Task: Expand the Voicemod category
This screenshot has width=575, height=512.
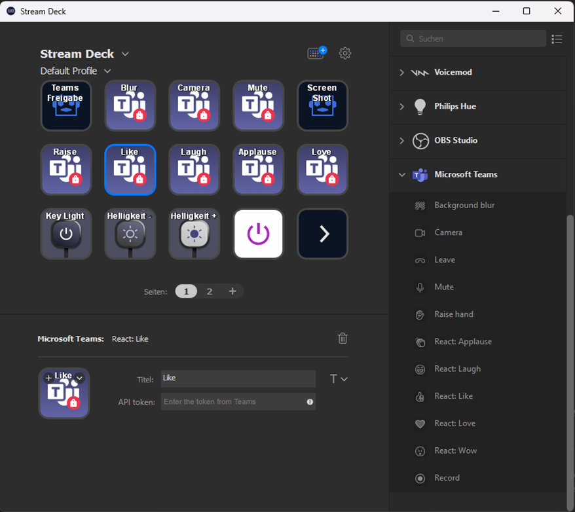Action: 401,73
